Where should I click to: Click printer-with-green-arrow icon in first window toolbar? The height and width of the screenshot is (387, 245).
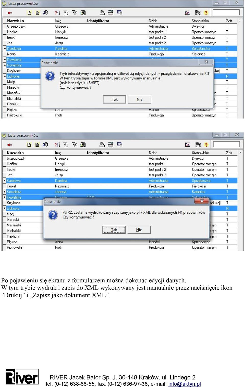[111, 13]
